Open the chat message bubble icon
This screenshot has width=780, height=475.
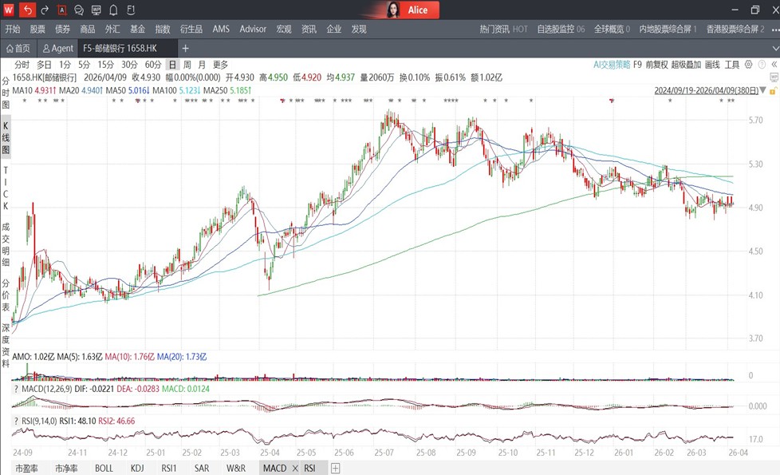click(79, 10)
